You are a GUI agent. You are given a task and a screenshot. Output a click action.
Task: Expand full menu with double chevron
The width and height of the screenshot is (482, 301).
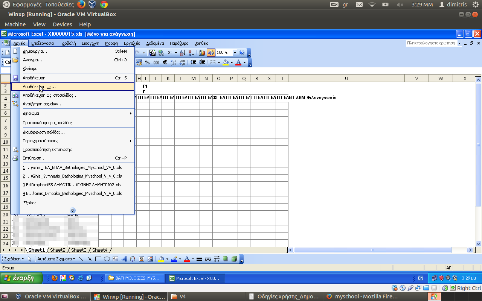(x=73, y=210)
